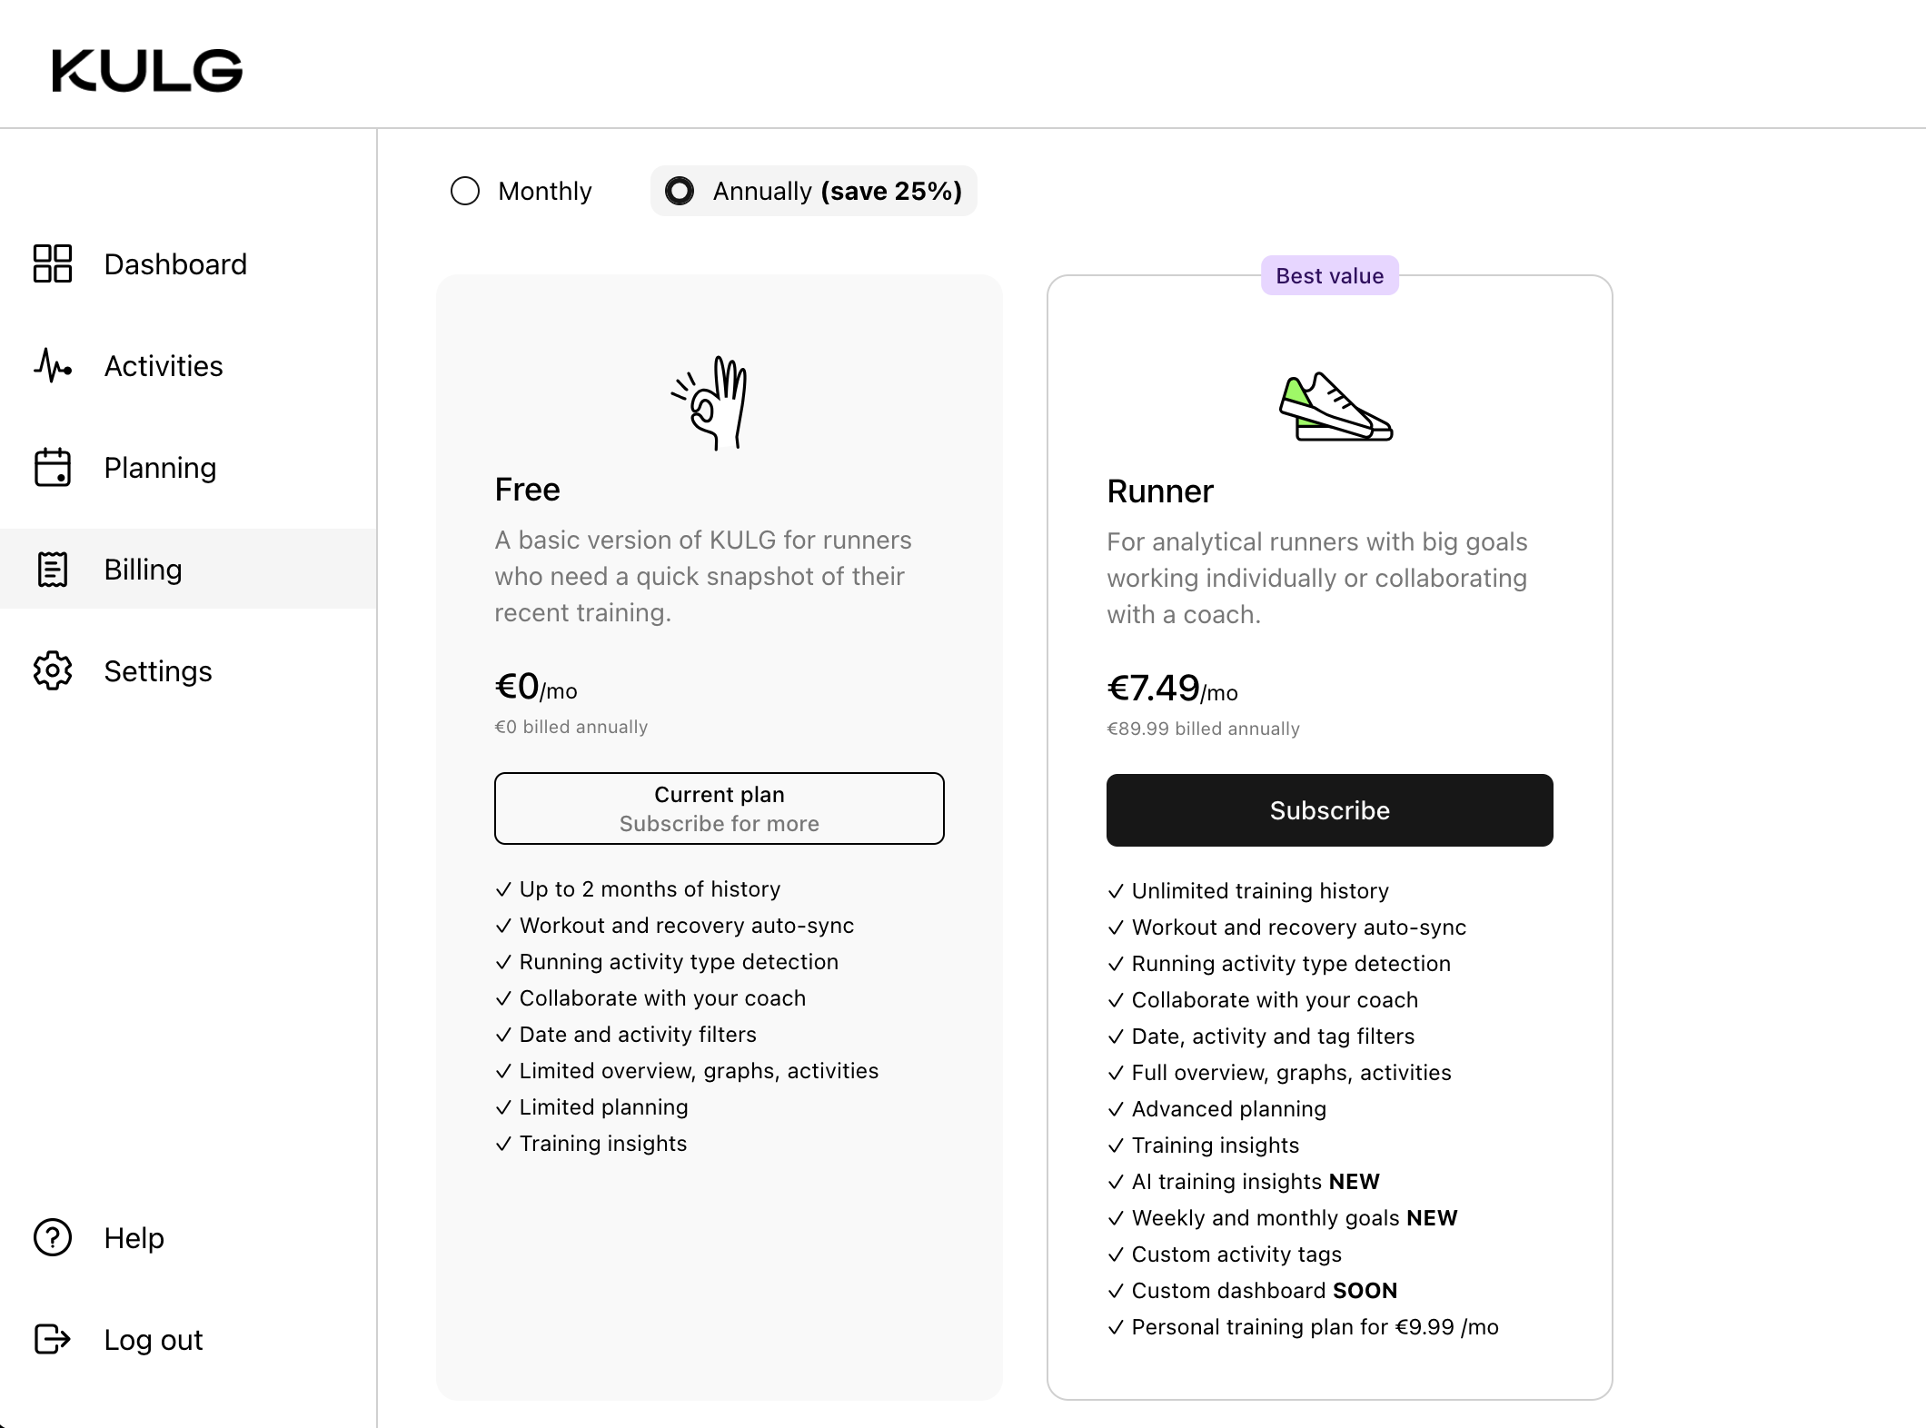This screenshot has height=1428, width=1926.
Task: Click the Settings gear icon
Action: (x=53, y=671)
